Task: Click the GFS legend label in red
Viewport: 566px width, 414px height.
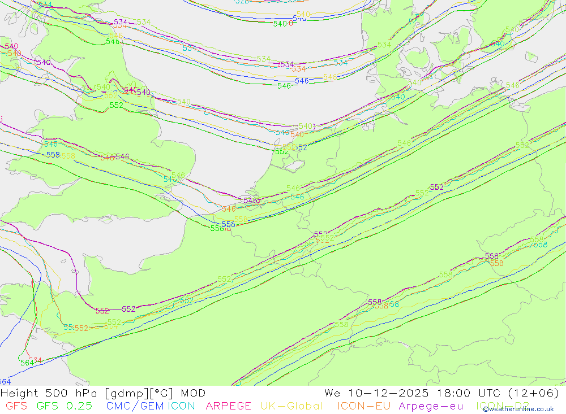Action: coord(16,406)
